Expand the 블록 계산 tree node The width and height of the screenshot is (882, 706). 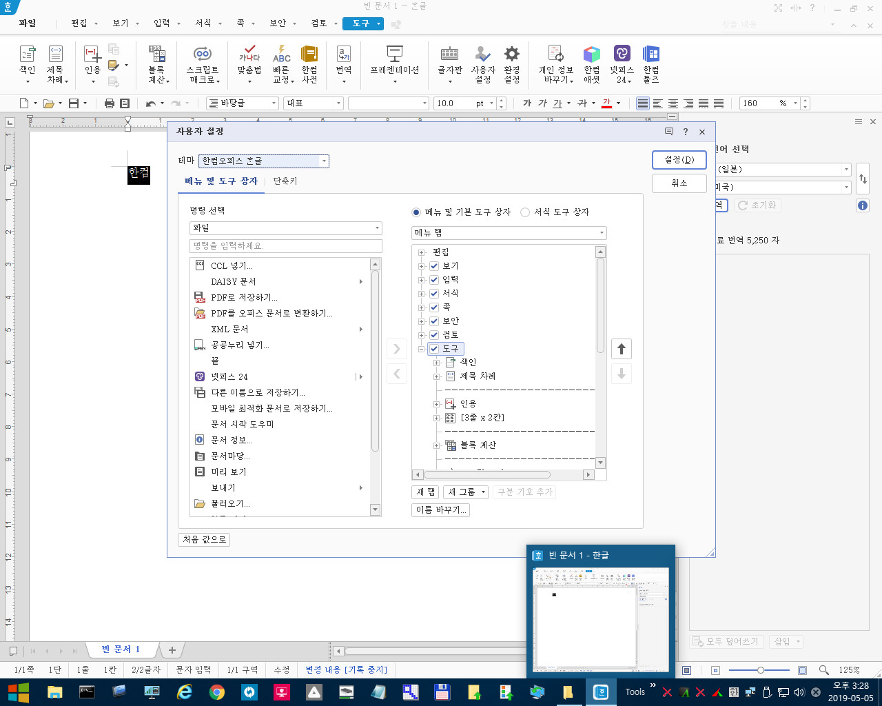pyautogui.click(x=436, y=445)
